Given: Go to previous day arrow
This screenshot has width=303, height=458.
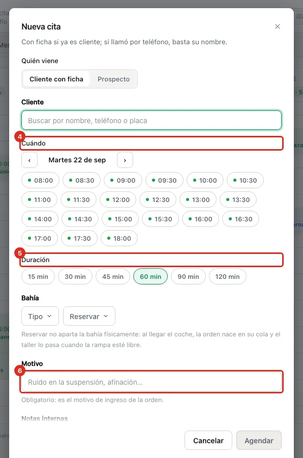Looking at the screenshot, I should tap(29, 160).
